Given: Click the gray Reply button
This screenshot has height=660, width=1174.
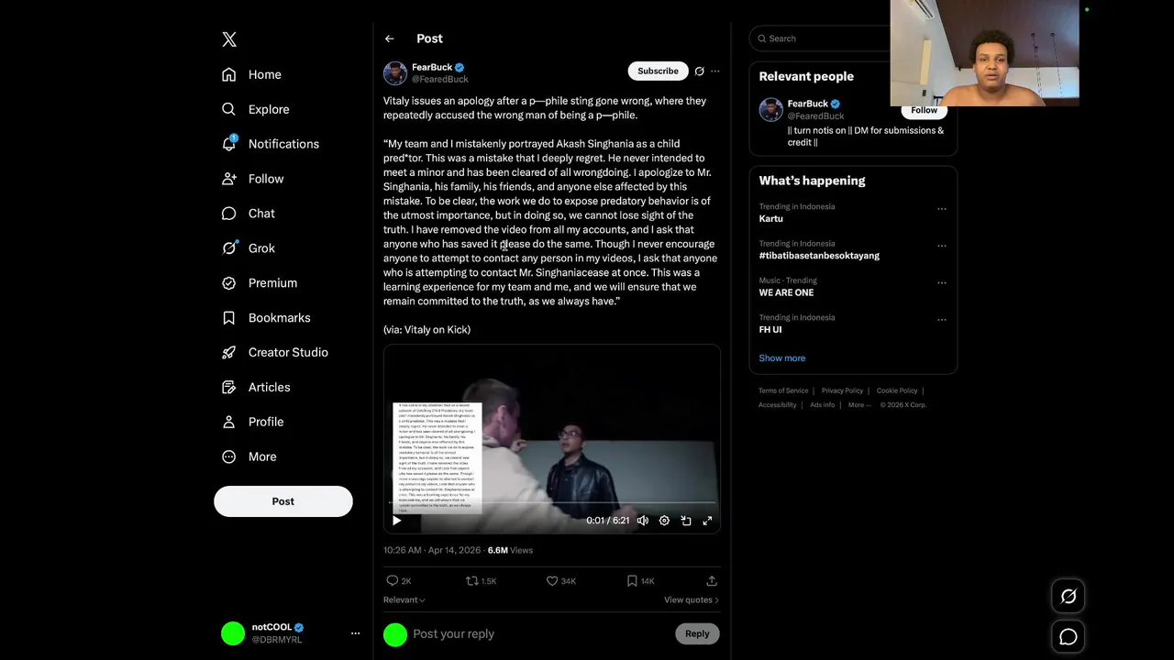Looking at the screenshot, I should click(x=697, y=633).
